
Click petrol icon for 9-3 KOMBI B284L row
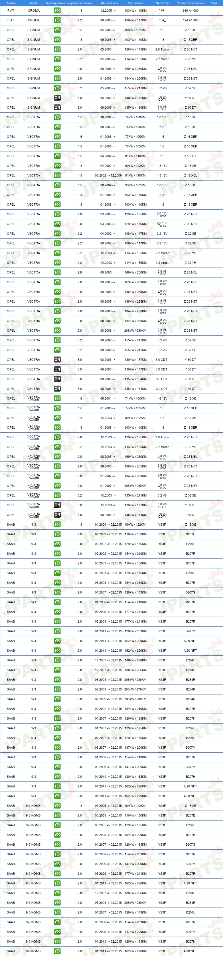(57, 893)
